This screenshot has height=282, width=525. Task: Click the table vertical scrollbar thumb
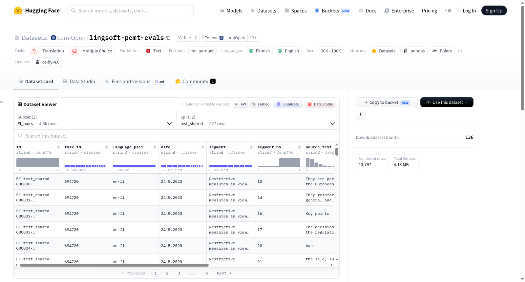coord(337,152)
